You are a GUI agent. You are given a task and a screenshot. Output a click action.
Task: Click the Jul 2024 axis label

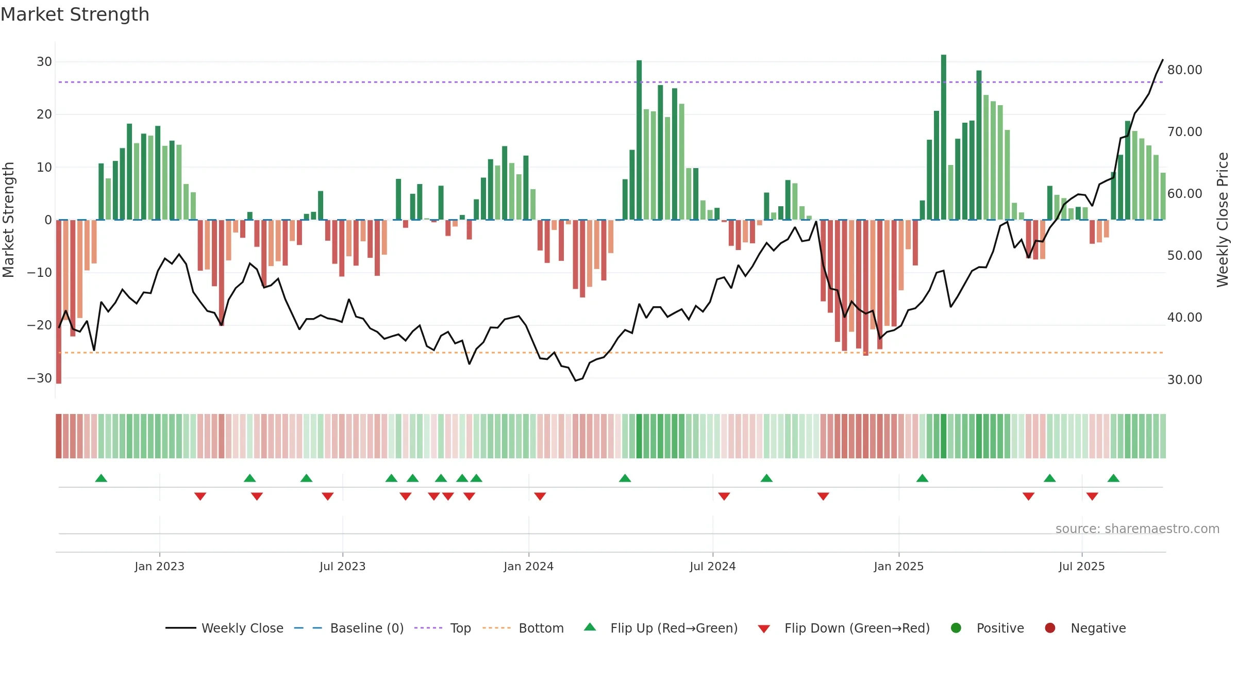pos(712,566)
